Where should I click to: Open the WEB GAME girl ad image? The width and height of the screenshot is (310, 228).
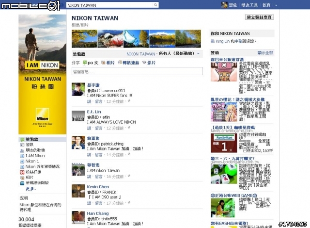(223, 208)
